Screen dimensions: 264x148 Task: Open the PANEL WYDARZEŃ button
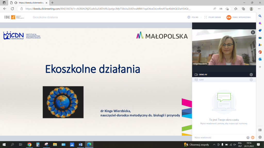click(240, 17)
